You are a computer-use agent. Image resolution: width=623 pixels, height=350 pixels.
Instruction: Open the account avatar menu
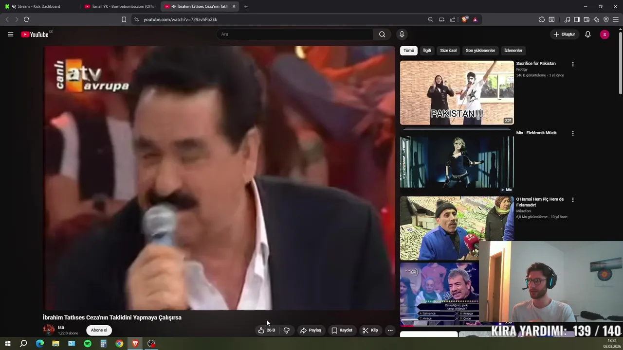pos(605,34)
